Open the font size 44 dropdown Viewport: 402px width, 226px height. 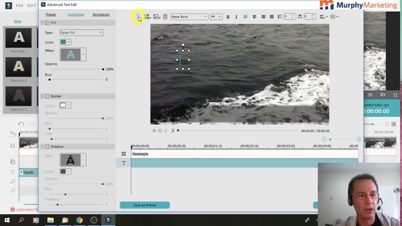(216, 17)
